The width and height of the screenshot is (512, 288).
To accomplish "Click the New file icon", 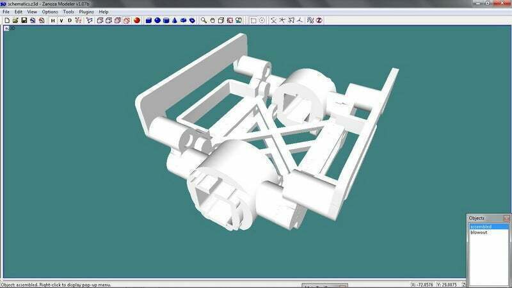I will coord(7,20).
